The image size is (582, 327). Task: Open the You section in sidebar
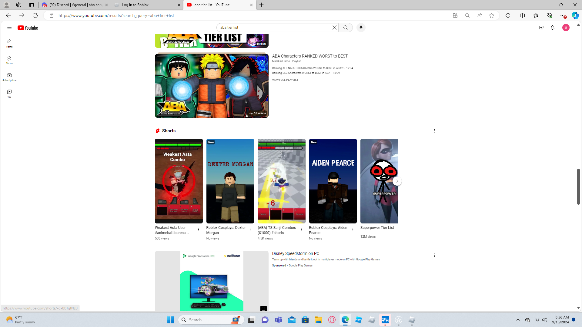9,94
